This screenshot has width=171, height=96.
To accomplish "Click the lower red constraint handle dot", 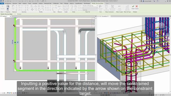I will tap(14, 61).
